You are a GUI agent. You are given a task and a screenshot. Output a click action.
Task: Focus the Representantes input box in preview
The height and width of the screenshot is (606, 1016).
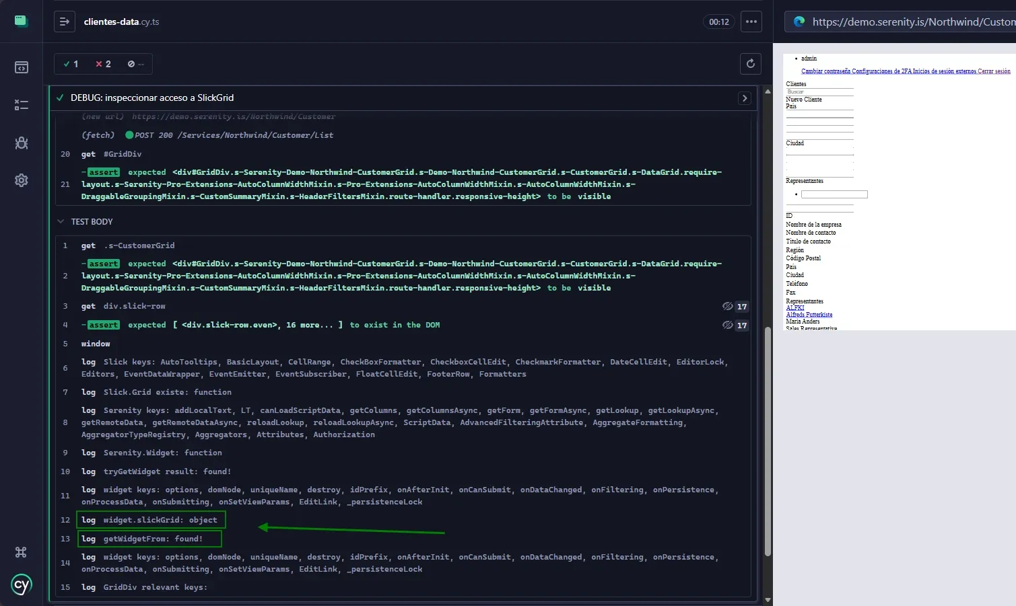click(x=834, y=194)
